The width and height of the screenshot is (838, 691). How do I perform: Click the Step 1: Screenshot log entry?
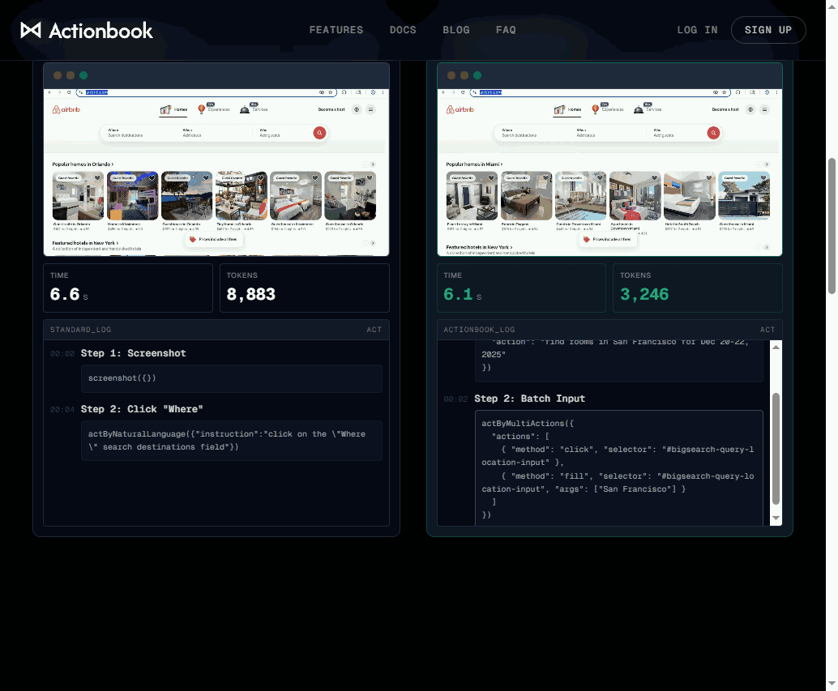(133, 353)
